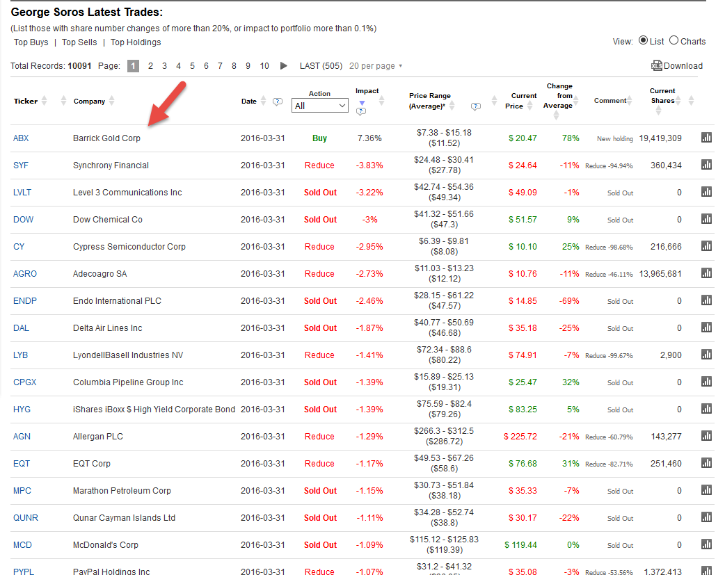Select the Charts view radio button

click(x=674, y=40)
